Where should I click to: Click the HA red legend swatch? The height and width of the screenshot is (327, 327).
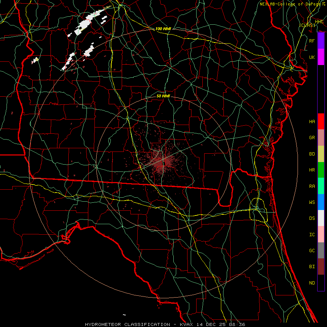point(321,121)
